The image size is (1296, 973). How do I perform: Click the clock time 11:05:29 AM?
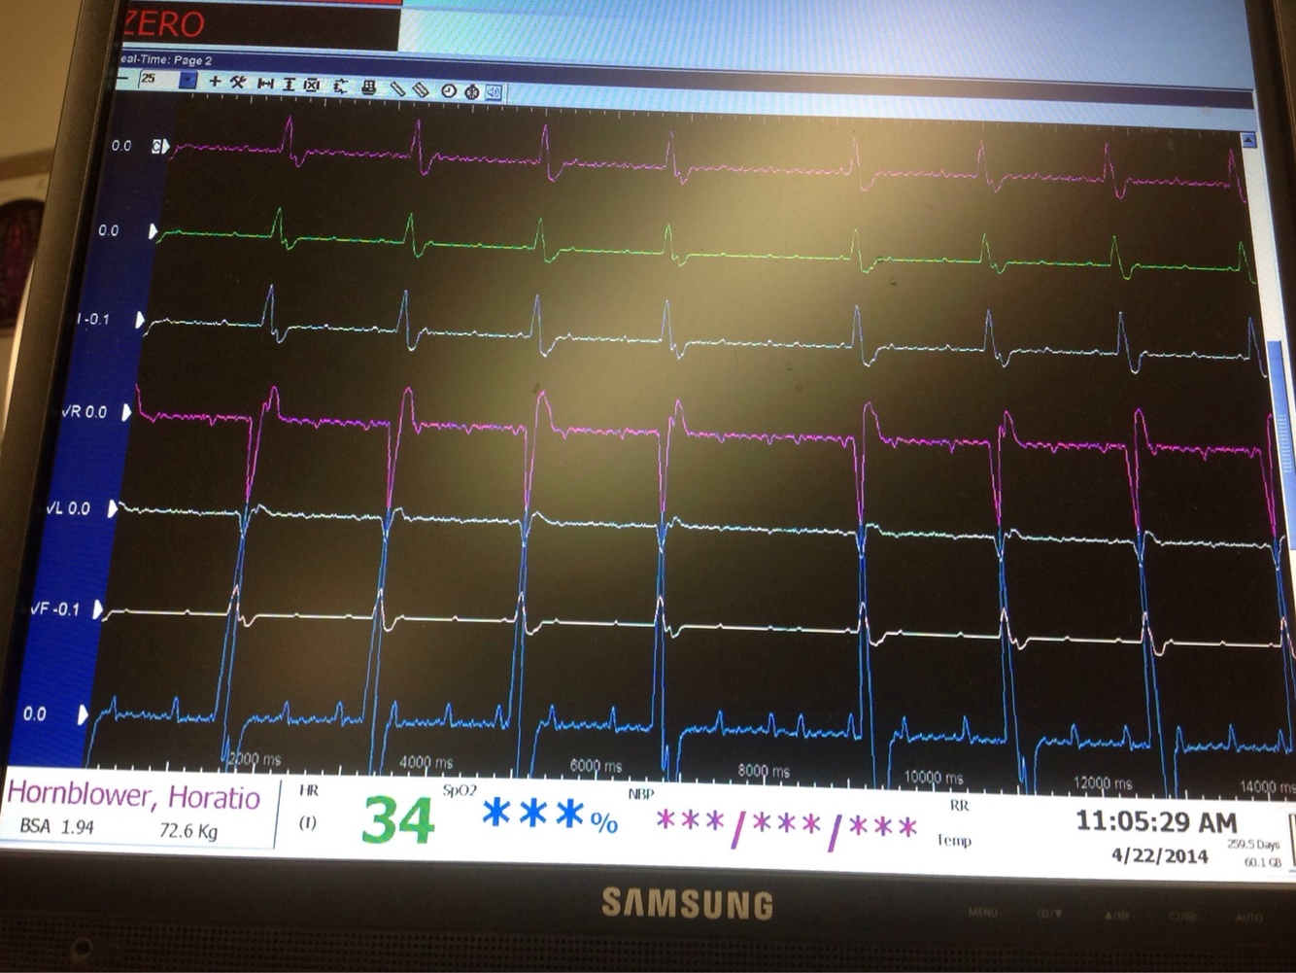tap(1156, 821)
